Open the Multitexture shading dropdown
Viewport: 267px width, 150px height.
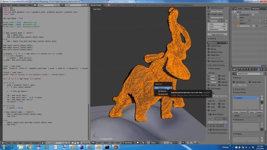click(x=217, y=42)
